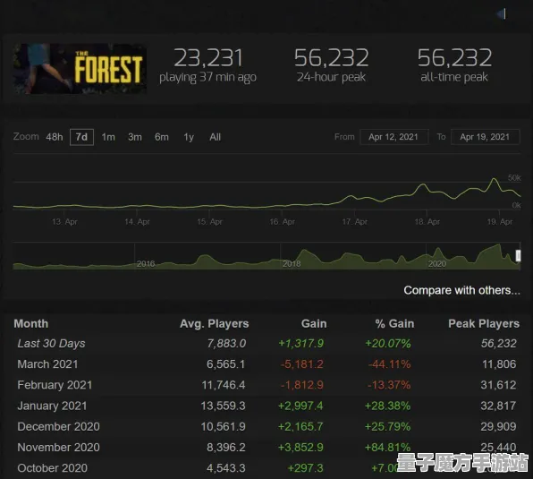Screen dimensions: 533x479
Task: Click the 2018 marker on navigator timeline
Action: [292, 263]
